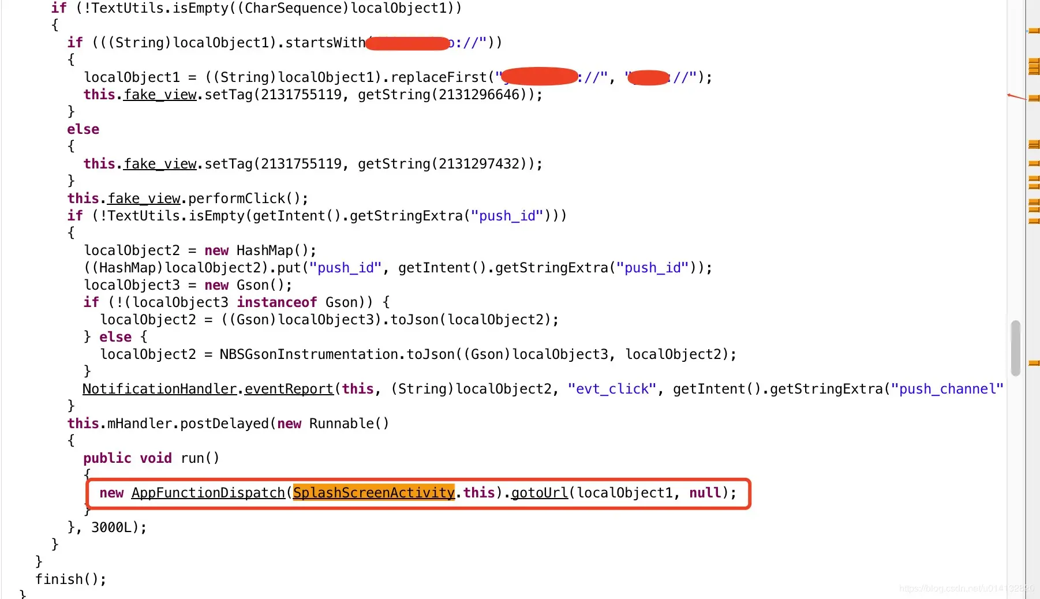Click the "push_channel" string literal
The width and height of the screenshot is (1040, 599).
point(947,389)
